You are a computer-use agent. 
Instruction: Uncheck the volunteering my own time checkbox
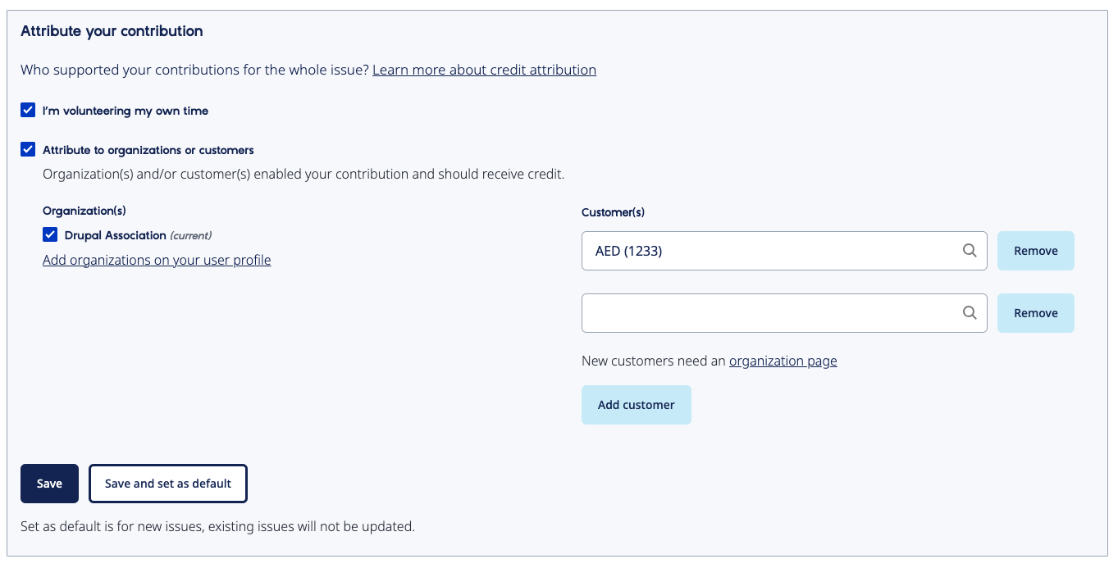point(28,110)
